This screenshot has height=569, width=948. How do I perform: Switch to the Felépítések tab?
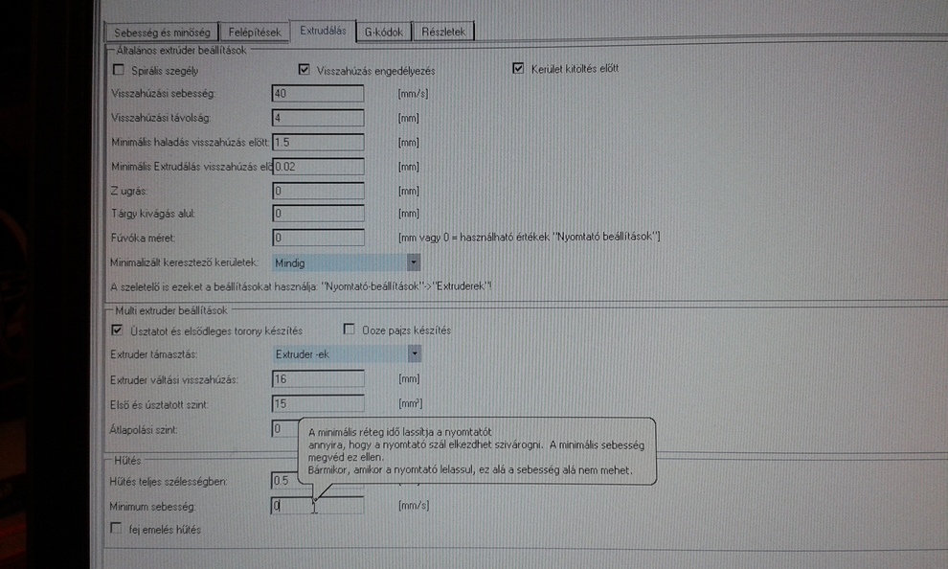(x=254, y=32)
